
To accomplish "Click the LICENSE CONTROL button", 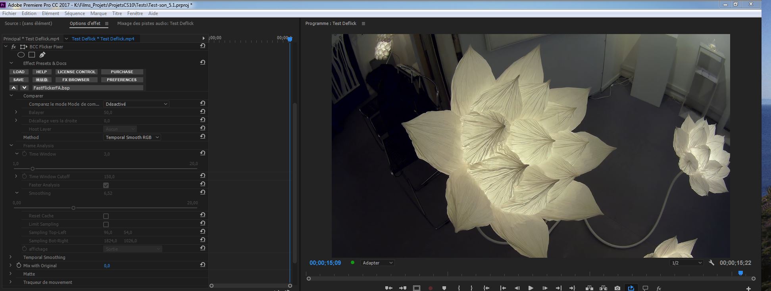I will pos(77,72).
